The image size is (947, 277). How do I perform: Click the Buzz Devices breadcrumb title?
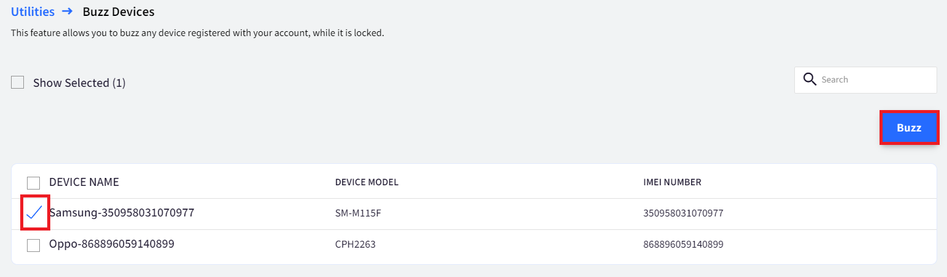(x=118, y=11)
